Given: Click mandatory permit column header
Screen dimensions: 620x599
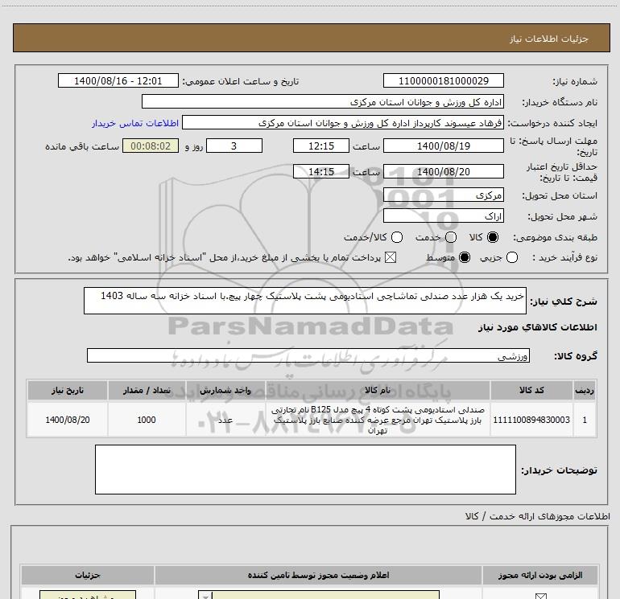Looking at the screenshot, I should [x=540, y=575].
